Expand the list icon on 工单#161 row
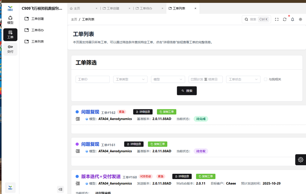The height and width of the screenshot is (194, 306). coord(78,151)
